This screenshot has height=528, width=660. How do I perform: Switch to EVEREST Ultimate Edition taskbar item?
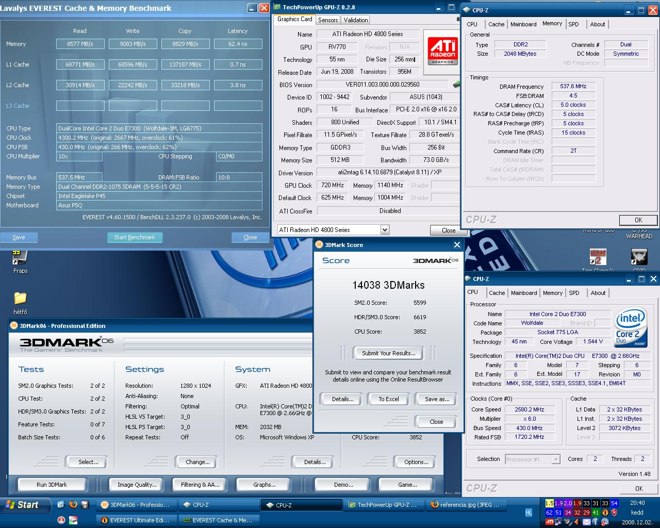(x=137, y=520)
